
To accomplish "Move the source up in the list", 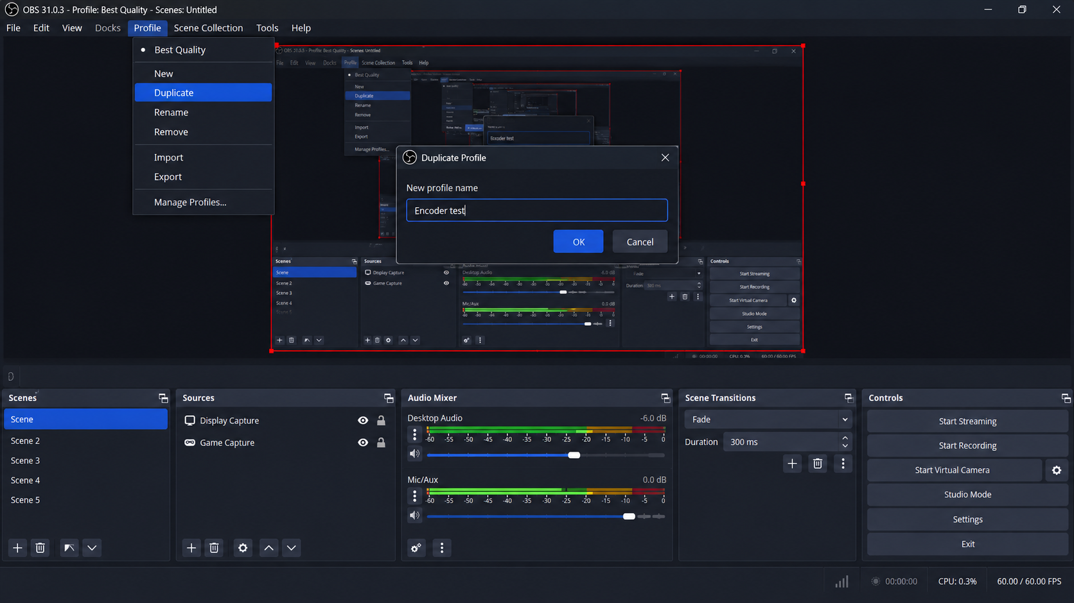I will [268, 548].
